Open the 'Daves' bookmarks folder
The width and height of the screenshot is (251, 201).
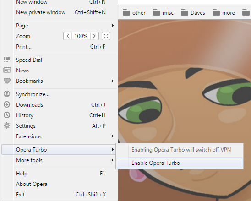coord(193,13)
